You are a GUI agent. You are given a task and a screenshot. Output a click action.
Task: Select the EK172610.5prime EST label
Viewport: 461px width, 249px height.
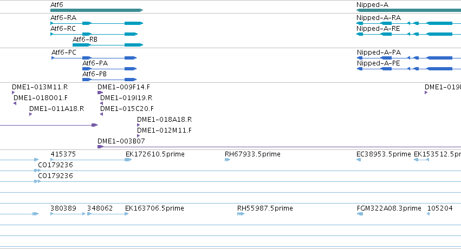pyautogui.click(x=155, y=154)
